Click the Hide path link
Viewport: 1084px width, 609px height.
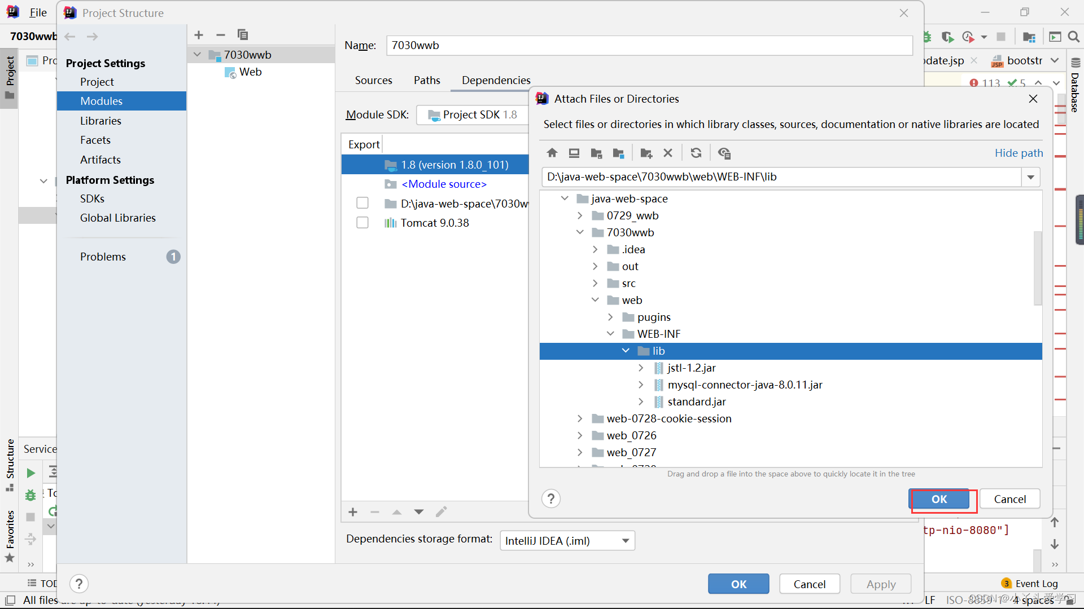(x=1019, y=153)
